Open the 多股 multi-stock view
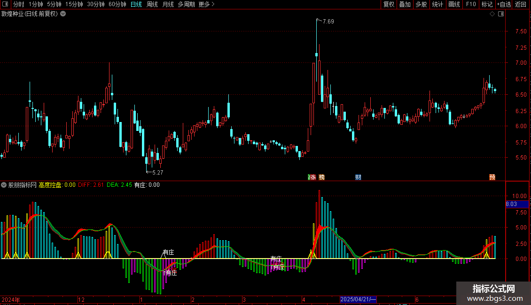This screenshot has width=531, height=305. [421, 4]
